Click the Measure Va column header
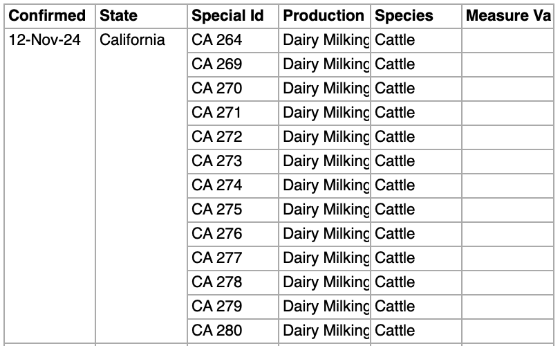The width and height of the screenshot is (560, 346). [x=510, y=15]
